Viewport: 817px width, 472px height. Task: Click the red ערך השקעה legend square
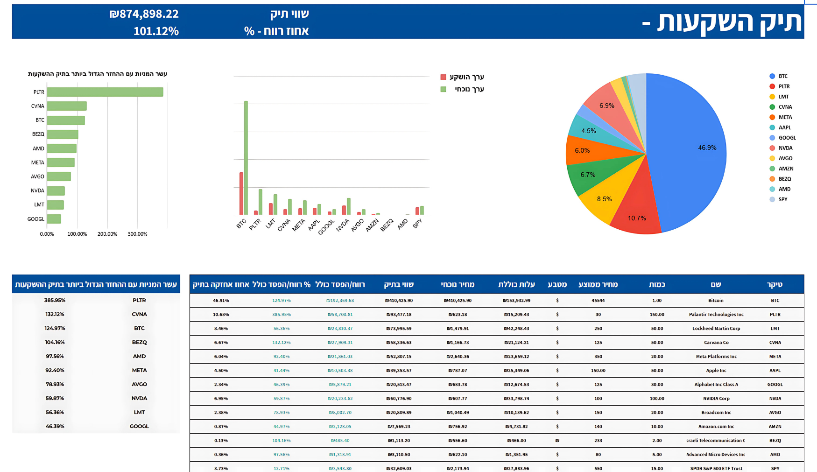click(443, 77)
